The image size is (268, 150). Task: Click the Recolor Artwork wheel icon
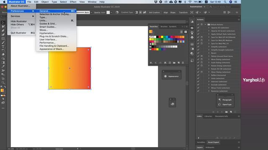point(117,12)
